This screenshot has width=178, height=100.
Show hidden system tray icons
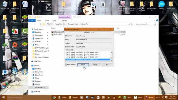coord(157,97)
